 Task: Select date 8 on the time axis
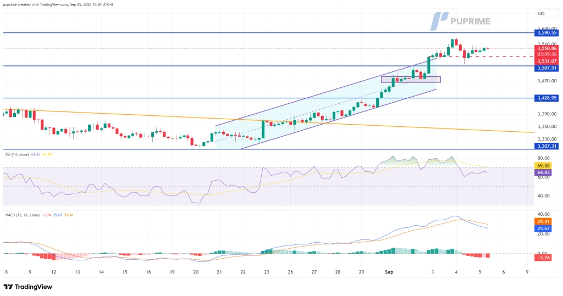[6, 272]
